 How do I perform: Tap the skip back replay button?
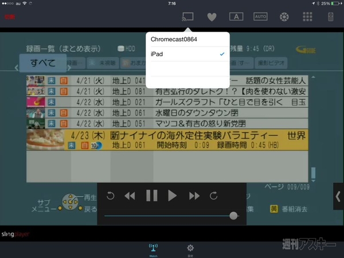[110, 196]
